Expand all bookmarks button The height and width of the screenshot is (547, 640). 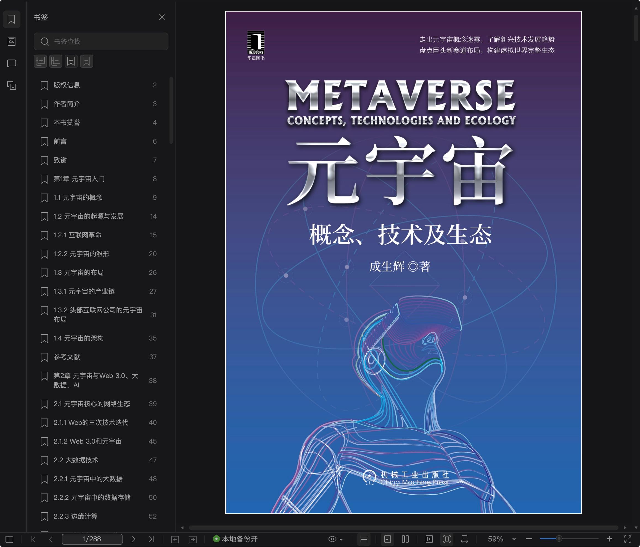40,61
